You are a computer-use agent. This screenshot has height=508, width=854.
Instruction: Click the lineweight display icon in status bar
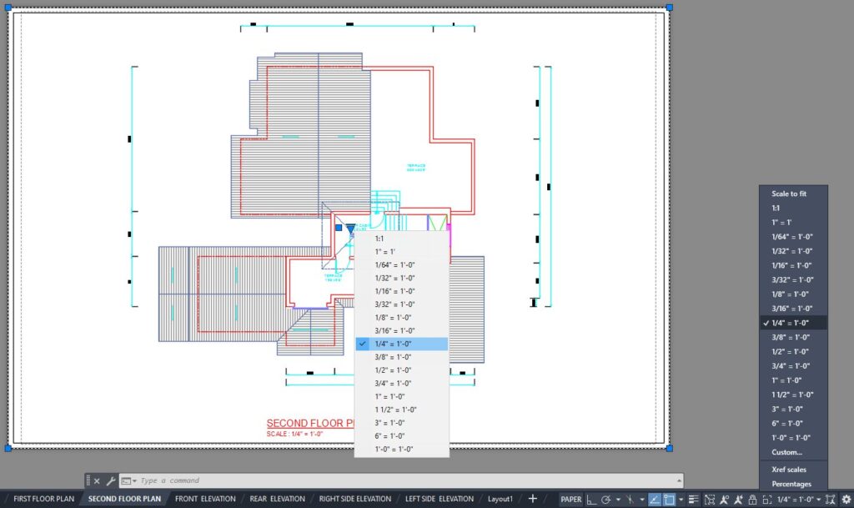(x=693, y=500)
